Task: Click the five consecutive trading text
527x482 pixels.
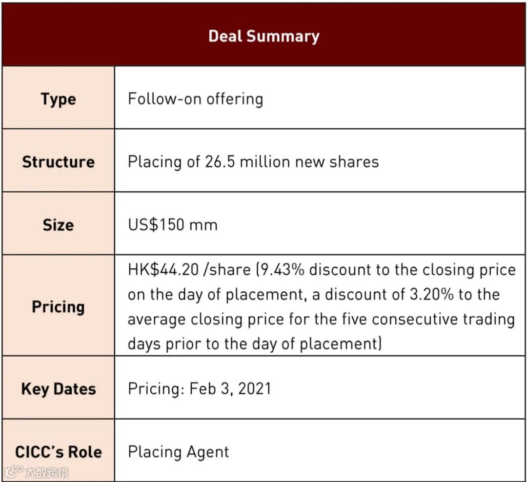Action: point(435,320)
